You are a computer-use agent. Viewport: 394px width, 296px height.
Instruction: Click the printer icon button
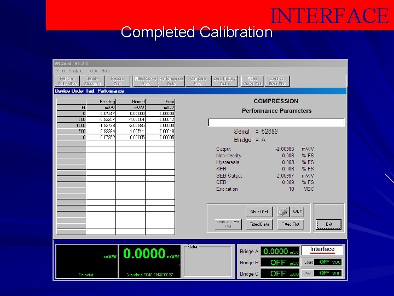[x=283, y=212]
